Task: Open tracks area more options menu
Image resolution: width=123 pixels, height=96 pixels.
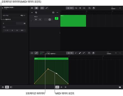Action: (x=120, y=8)
